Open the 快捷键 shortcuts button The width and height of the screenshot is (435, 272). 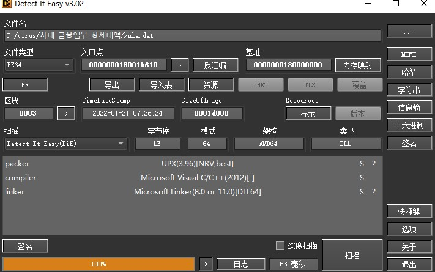pyautogui.click(x=409, y=211)
